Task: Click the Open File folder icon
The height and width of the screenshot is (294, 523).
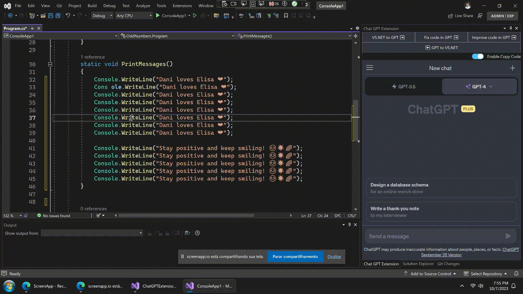Action: point(43,16)
